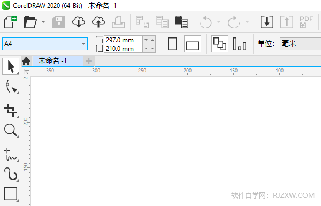Switch to the 未命名 -1 document tab

(58, 61)
